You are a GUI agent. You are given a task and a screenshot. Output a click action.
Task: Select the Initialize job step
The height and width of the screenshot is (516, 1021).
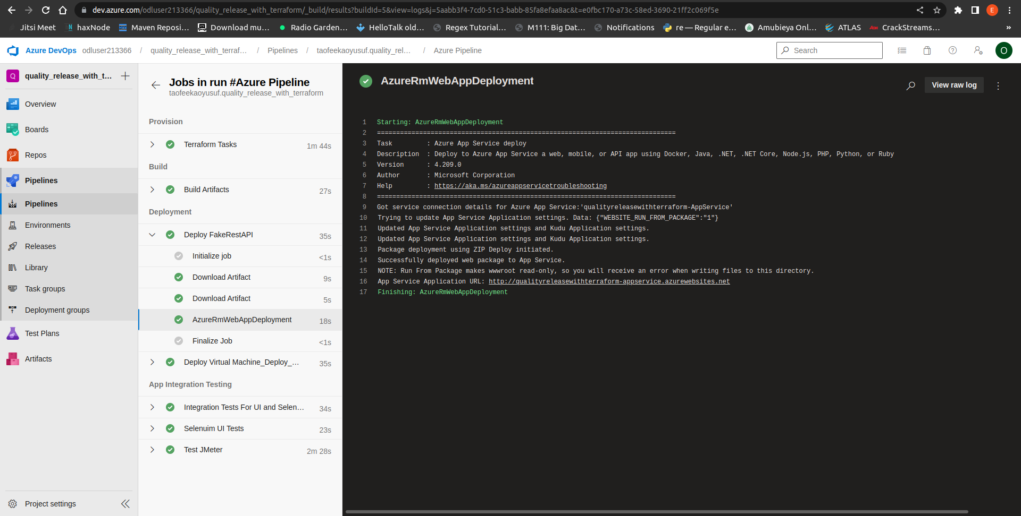point(240,256)
